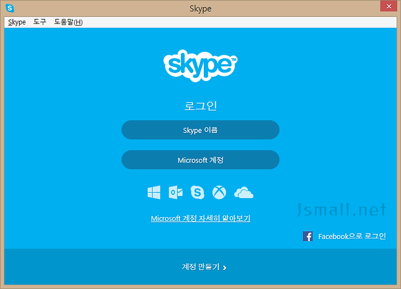Close the Skype window

389,6
